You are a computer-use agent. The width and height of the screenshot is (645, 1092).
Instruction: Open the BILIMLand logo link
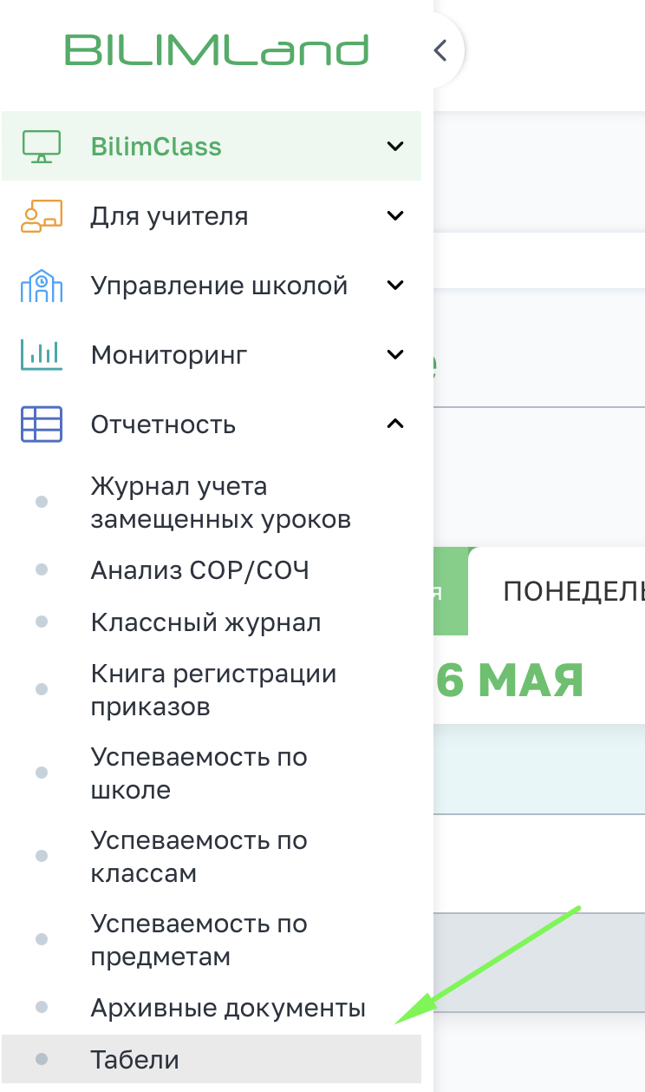point(217,49)
